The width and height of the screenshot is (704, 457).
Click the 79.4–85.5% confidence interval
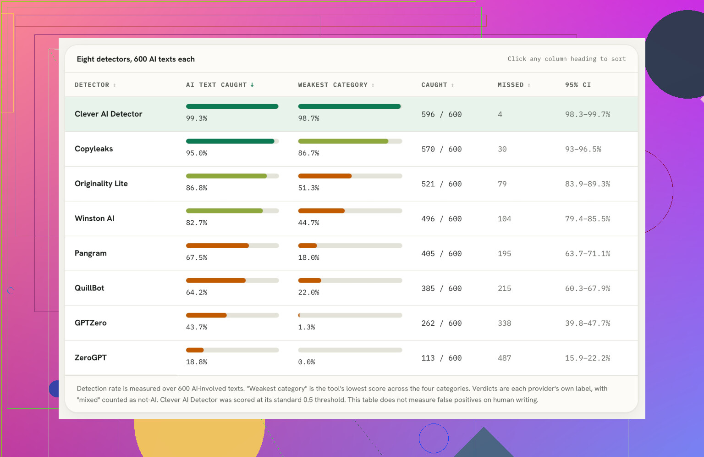click(x=588, y=219)
